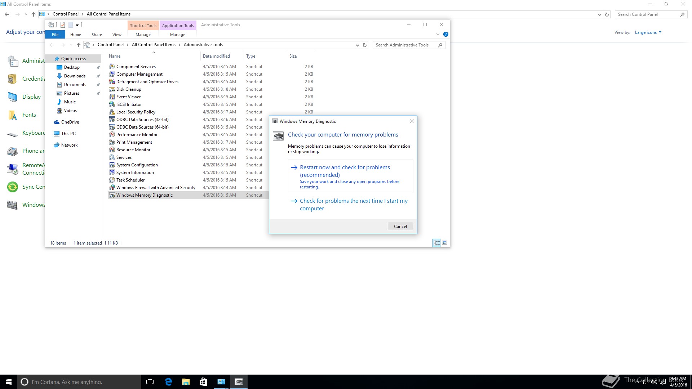Screen dimensions: 692x389
Task: Open Microsoft Edge from the taskbar
Action: [168, 382]
